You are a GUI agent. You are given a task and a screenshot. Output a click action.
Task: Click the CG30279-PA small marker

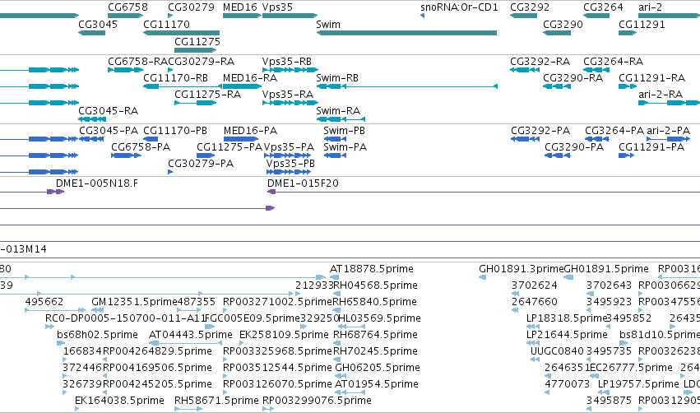[170, 172]
